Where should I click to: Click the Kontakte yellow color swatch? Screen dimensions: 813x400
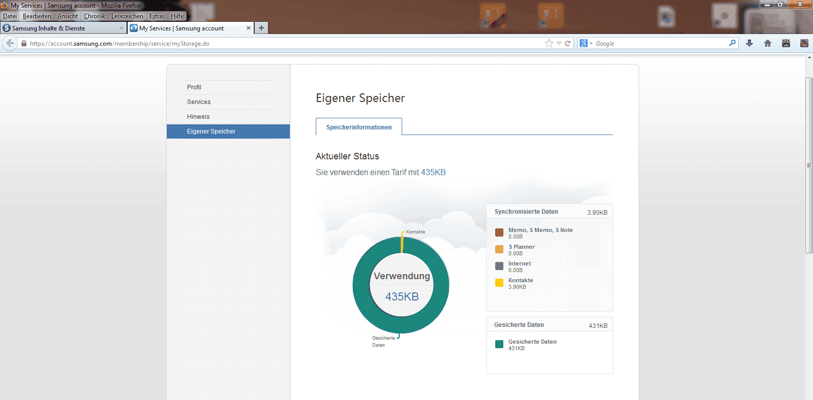tap(499, 283)
